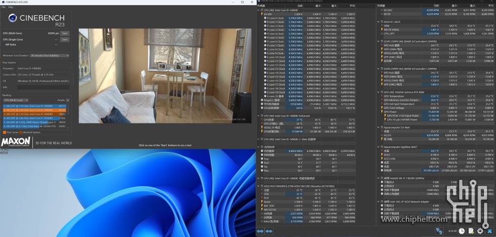The width and height of the screenshot is (496, 237).
Task: Close HWiNFO sensors with blue X icon
Action: [490, 231]
